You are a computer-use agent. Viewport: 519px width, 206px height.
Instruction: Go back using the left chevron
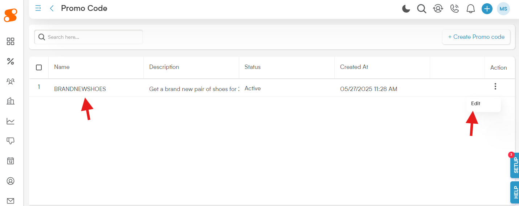[x=52, y=8]
